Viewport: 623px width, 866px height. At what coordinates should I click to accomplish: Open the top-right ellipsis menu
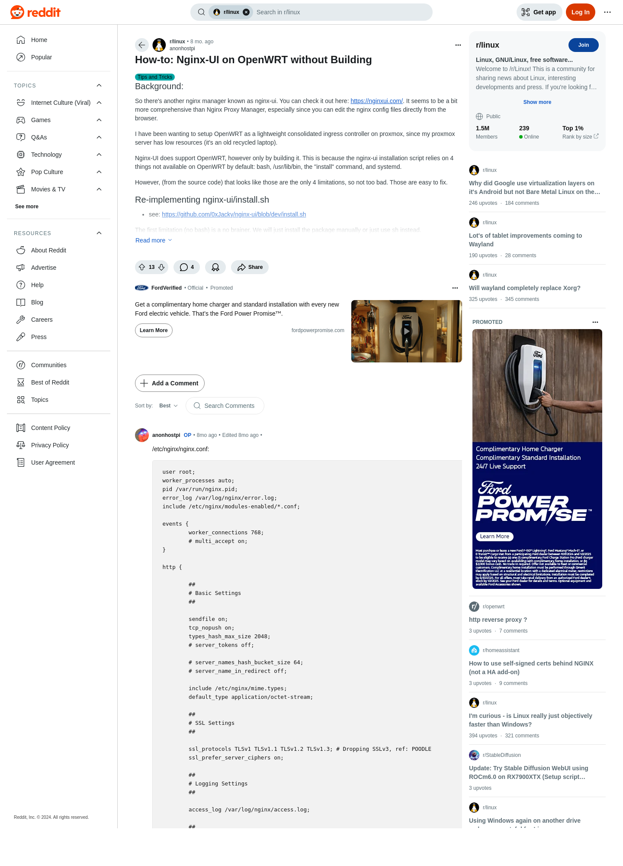(607, 12)
